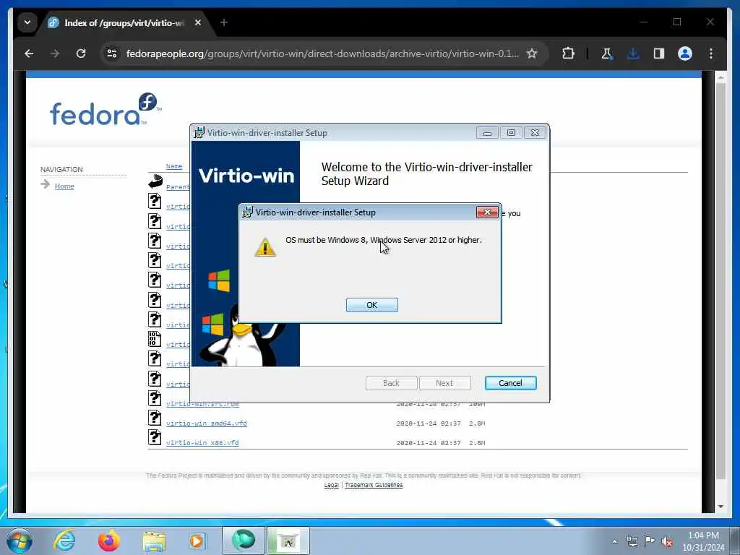This screenshot has width=740, height=555.
Task: Click Cancel in the Setup Wizard
Action: (510, 383)
